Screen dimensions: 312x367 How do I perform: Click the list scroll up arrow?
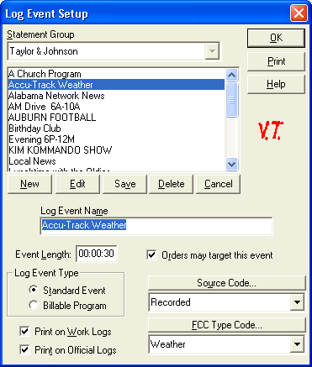[x=232, y=75]
